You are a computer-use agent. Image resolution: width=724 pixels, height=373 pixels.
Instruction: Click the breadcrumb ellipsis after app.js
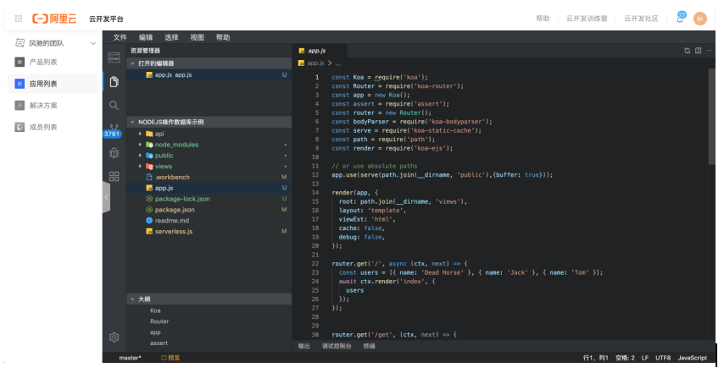click(x=338, y=63)
